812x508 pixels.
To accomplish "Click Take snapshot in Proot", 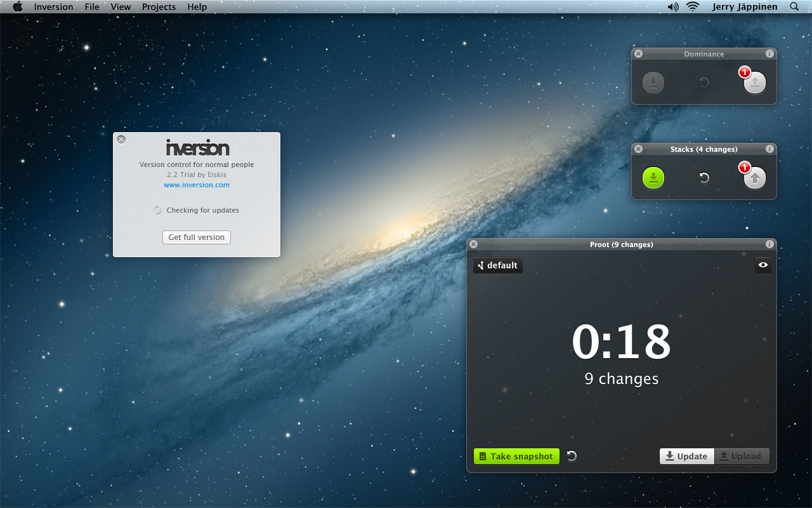I will pos(516,457).
